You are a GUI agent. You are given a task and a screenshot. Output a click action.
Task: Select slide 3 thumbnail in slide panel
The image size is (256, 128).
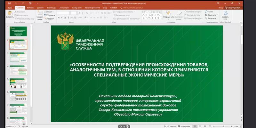click(x=18, y=58)
